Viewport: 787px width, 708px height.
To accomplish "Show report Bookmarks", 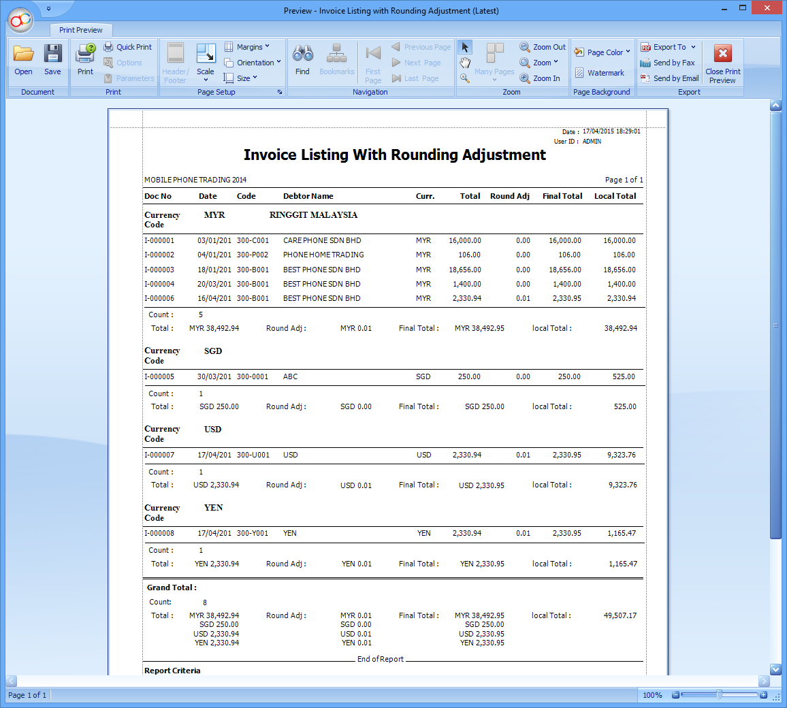I will 337,58.
